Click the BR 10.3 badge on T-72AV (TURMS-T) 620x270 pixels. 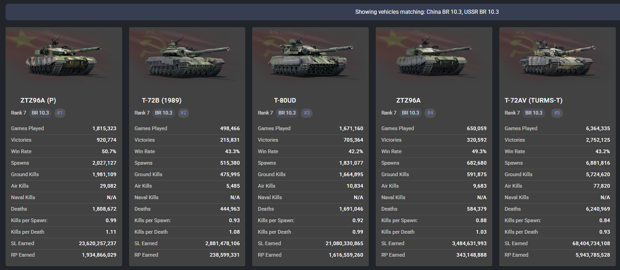pyautogui.click(x=534, y=113)
